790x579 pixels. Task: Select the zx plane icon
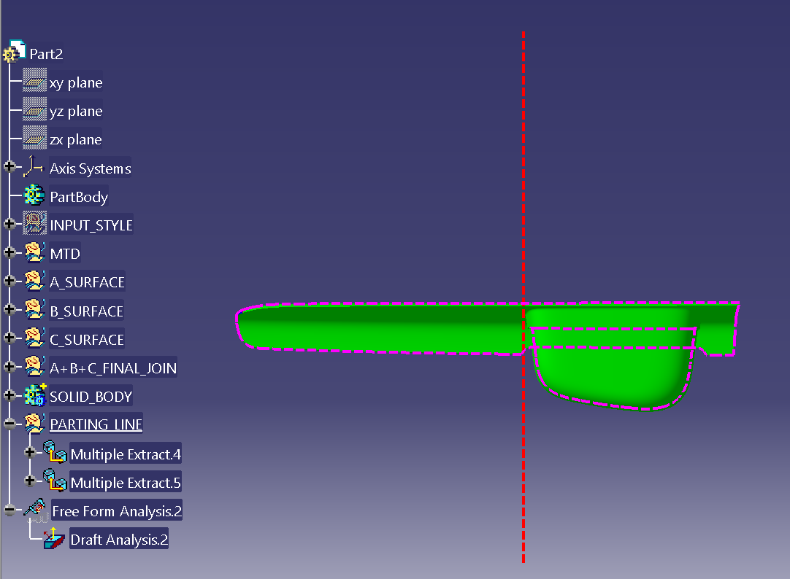point(35,139)
